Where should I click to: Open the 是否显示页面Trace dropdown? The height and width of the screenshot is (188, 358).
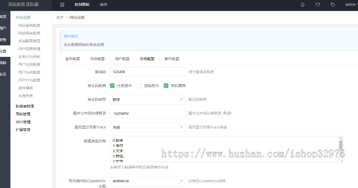148,127
